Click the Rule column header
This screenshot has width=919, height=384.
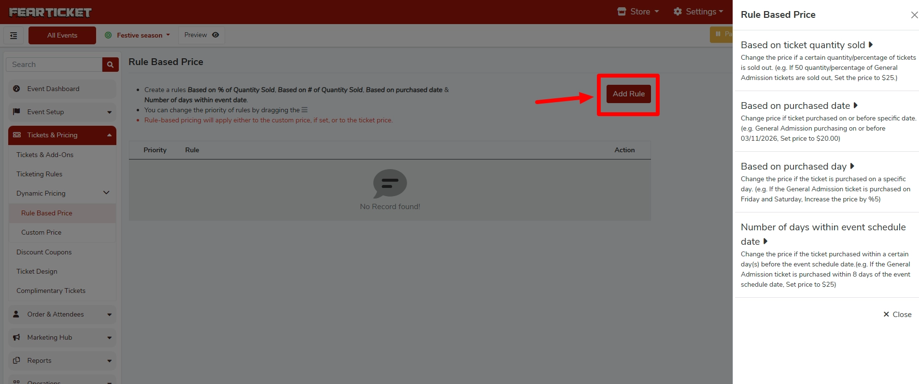coord(192,150)
